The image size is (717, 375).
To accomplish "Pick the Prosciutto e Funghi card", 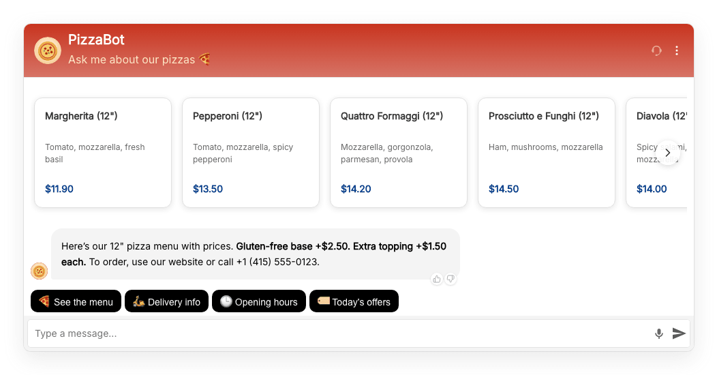I will point(547,153).
